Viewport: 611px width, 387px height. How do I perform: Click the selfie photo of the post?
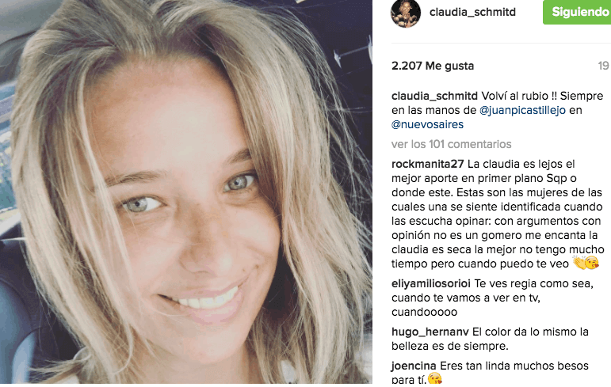(x=186, y=192)
